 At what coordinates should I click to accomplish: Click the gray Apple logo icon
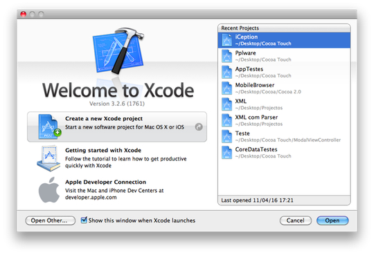[x=49, y=190]
